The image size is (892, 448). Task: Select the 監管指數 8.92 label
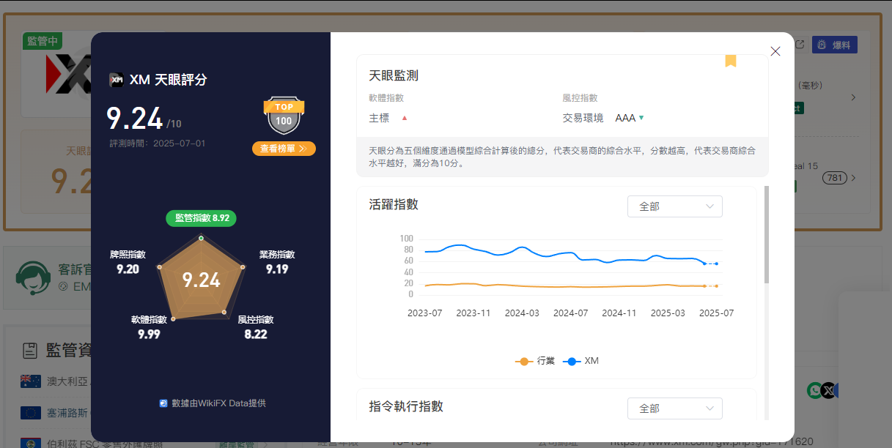[201, 218]
